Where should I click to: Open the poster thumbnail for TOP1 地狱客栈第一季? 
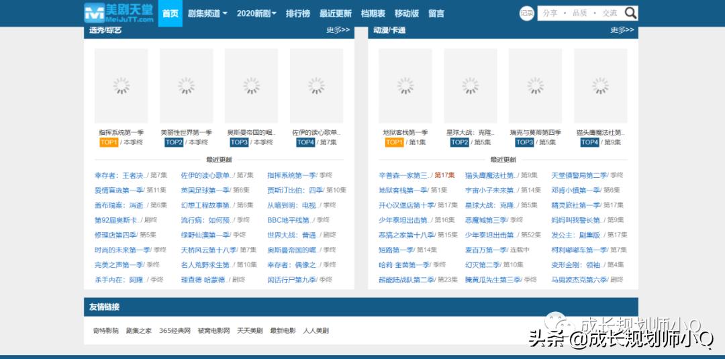405,86
